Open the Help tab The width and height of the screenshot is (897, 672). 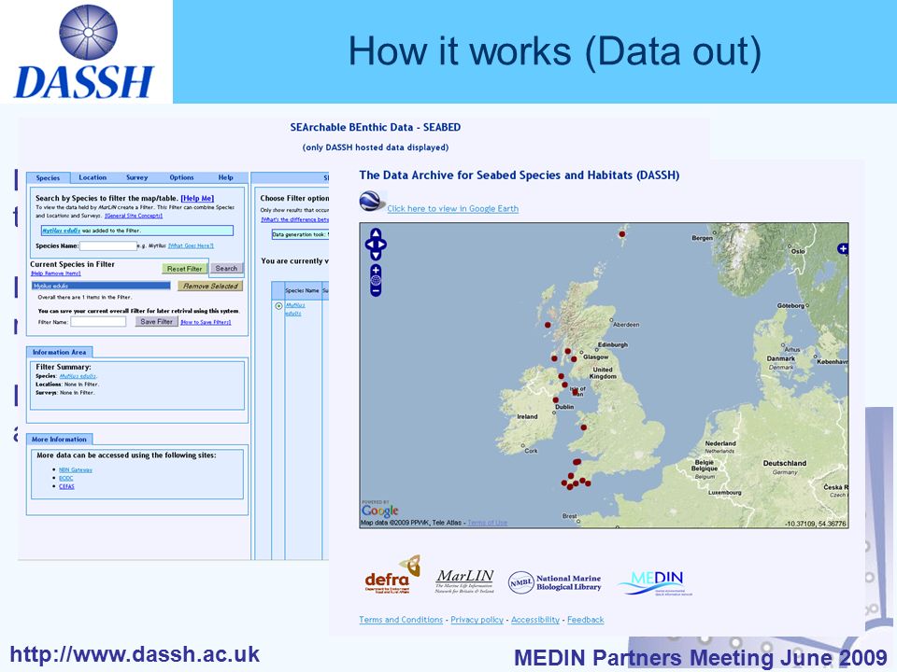pos(226,177)
